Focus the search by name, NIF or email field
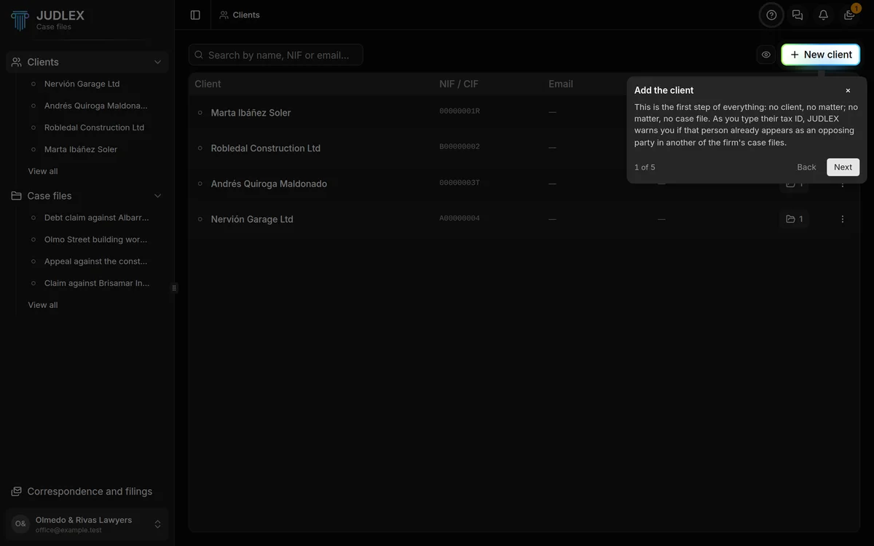The image size is (874, 546). (x=276, y=55)
